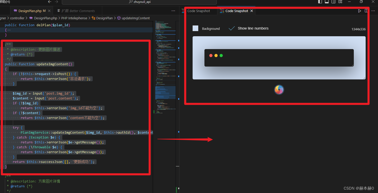Toggle the secondary side bar layout icon

[x=333, y=2]
